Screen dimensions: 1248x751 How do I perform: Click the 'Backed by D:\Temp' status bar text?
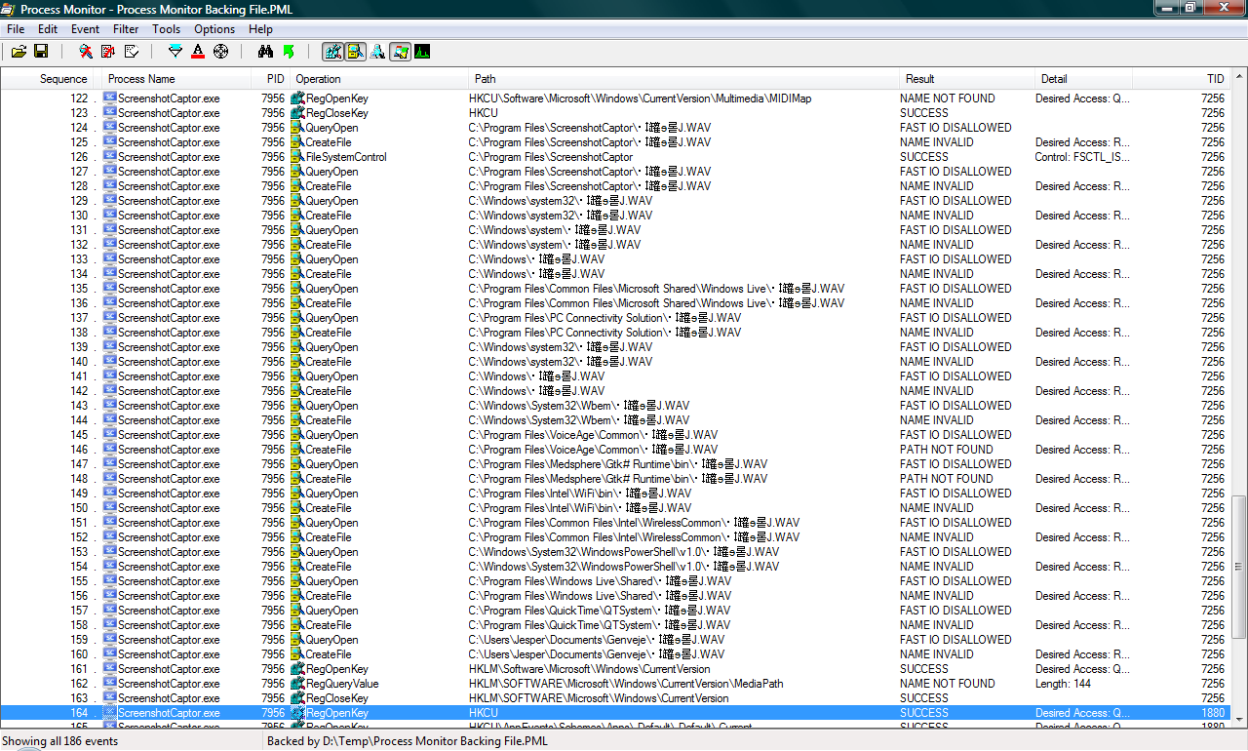click(x=408, y=741)
